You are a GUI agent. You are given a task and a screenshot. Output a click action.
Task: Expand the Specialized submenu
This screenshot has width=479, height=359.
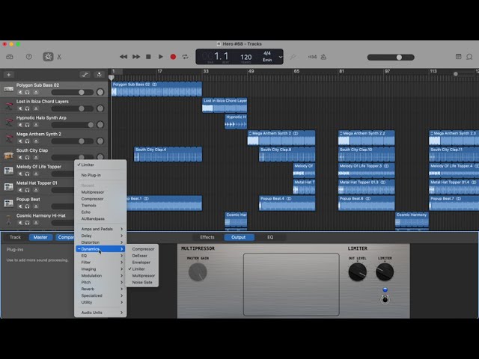click(x=100, y=296)
